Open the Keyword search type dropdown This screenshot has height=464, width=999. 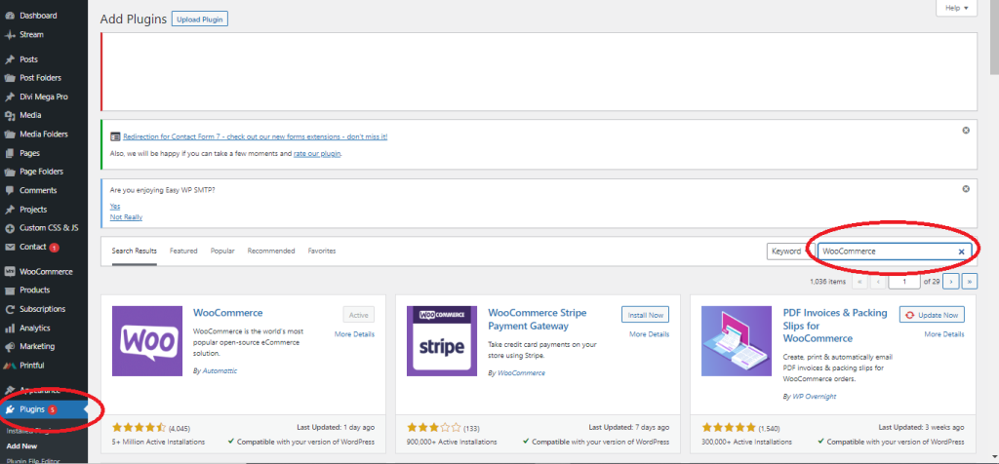point(790,251)
